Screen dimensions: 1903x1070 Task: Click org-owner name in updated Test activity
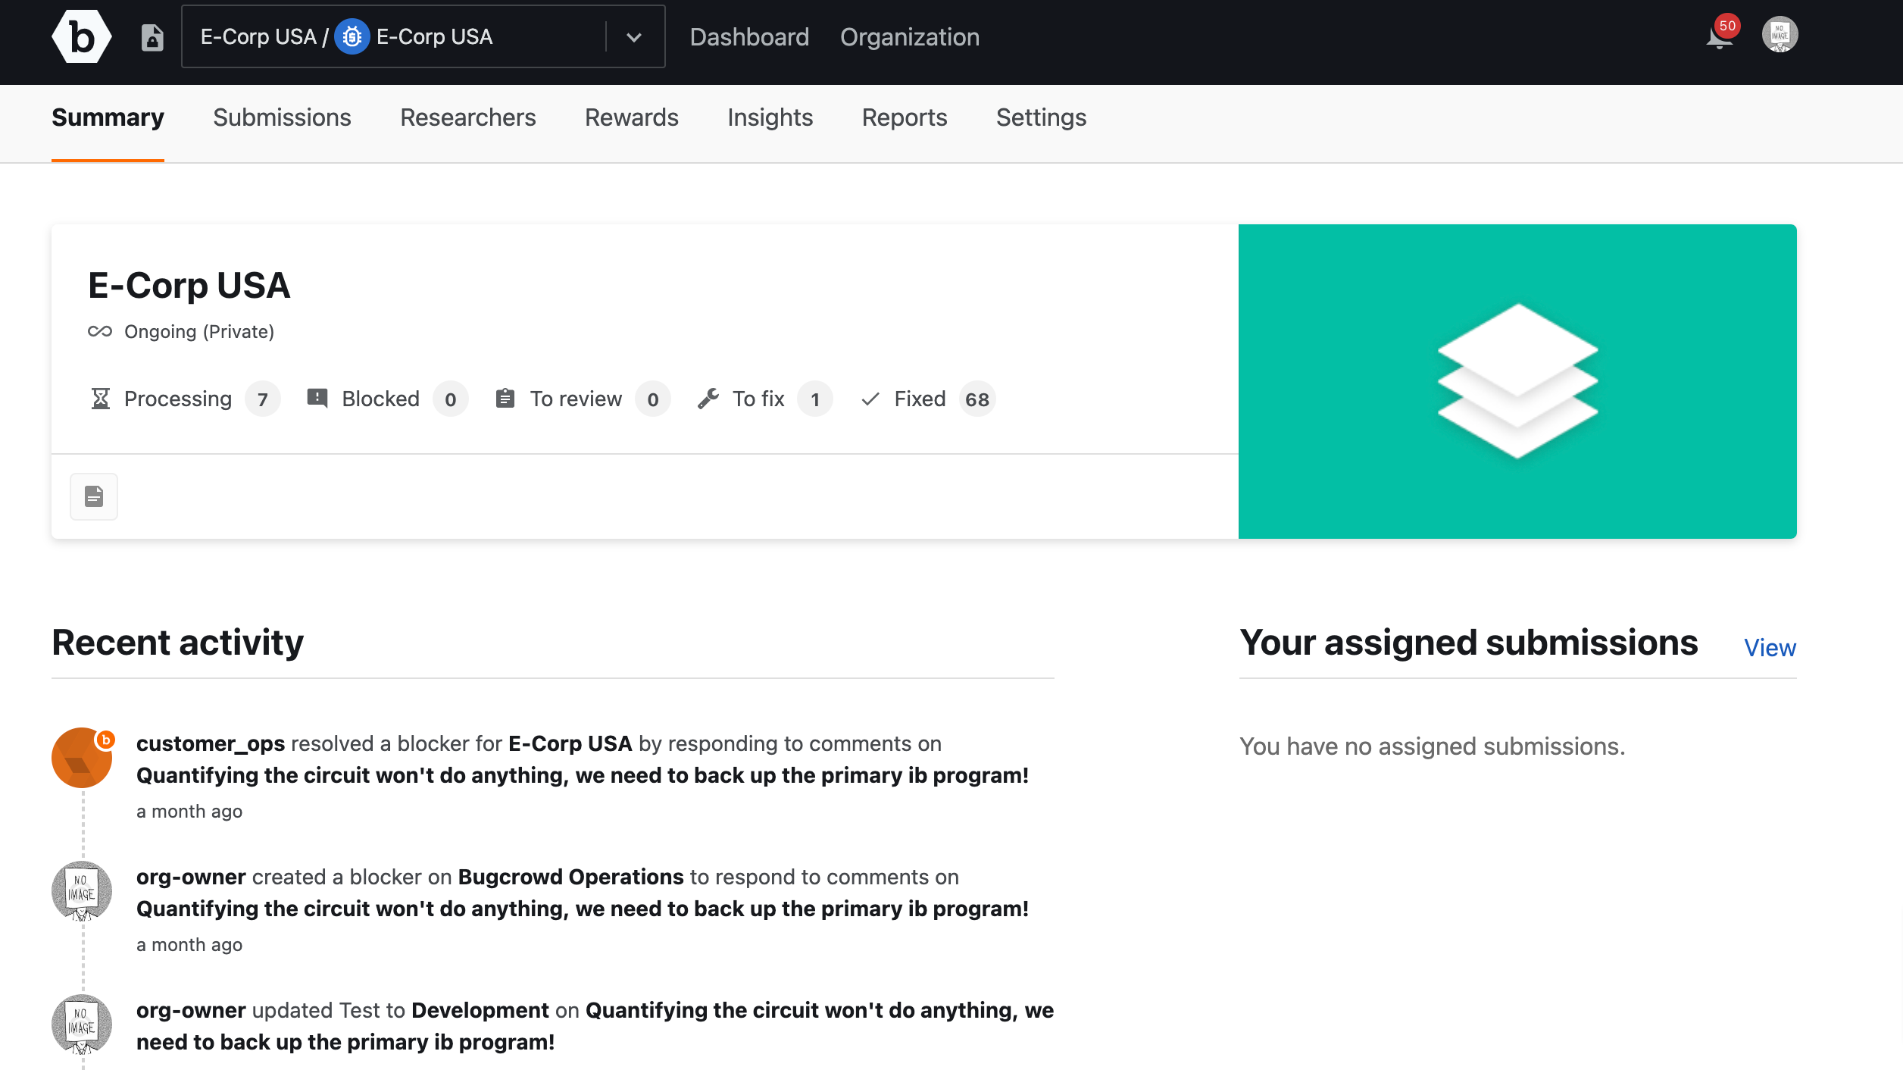click(x=191, y=1010)
